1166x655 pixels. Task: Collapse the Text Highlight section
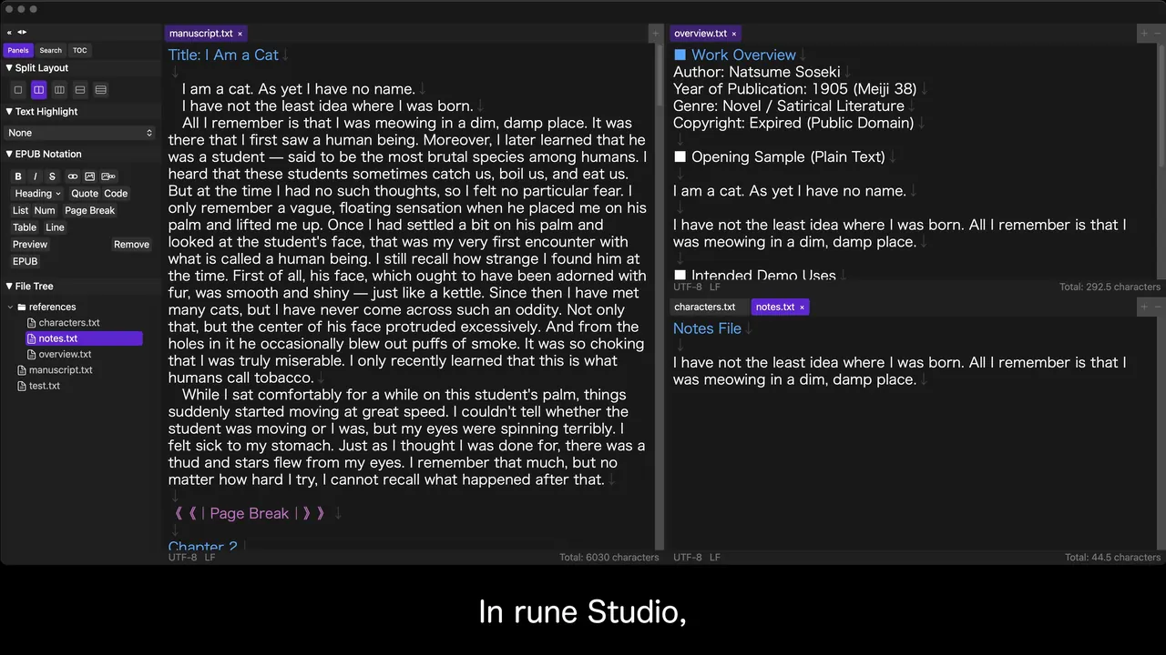click(x=9, y=112)
